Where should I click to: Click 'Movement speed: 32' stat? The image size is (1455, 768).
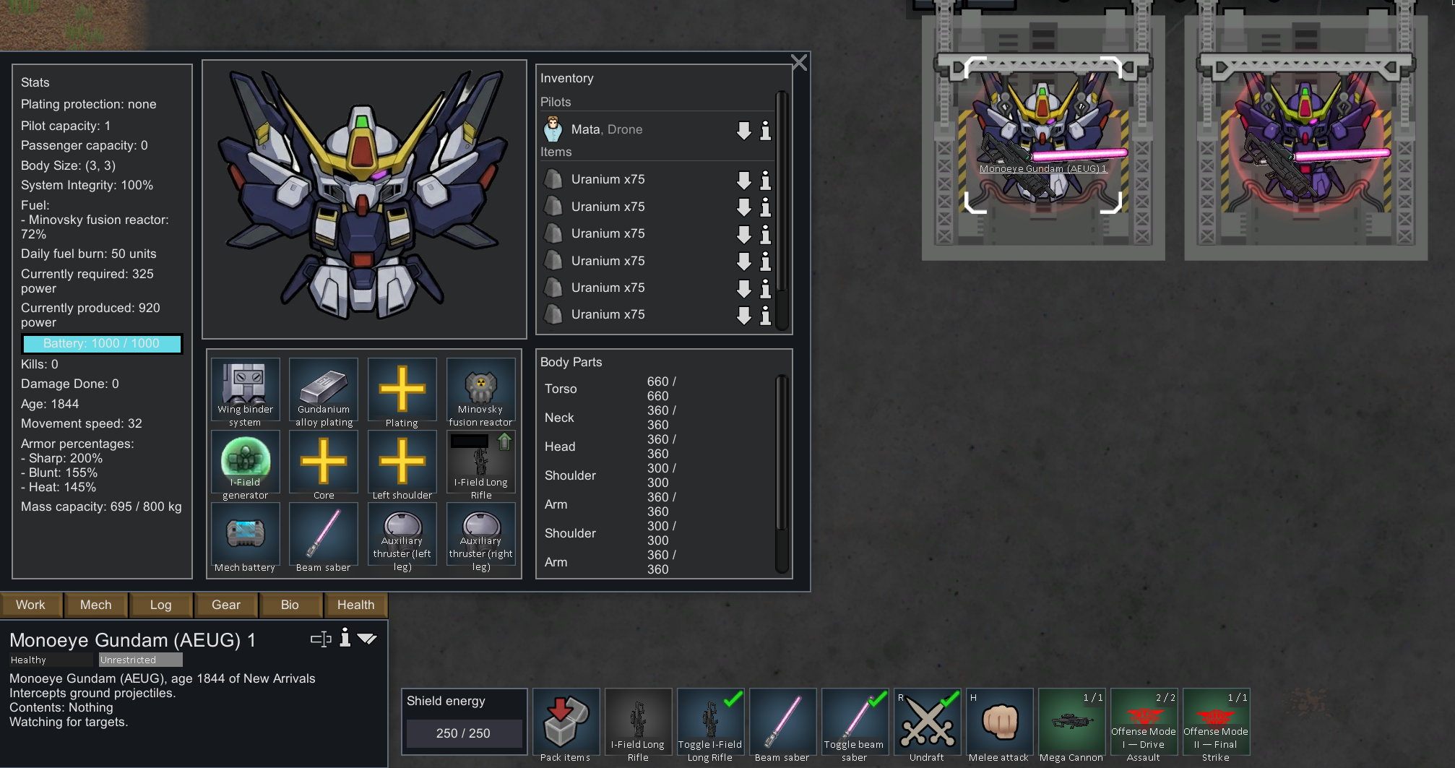point(82,423)
